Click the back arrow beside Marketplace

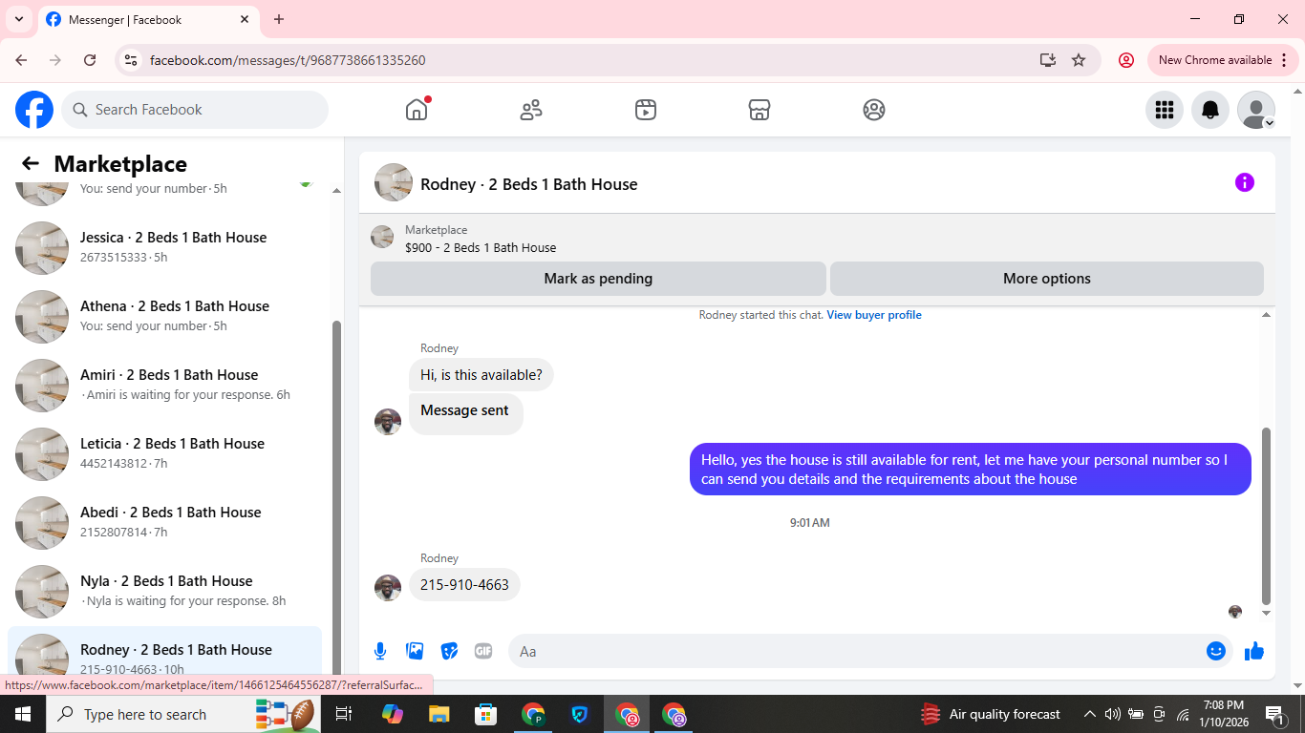(31, 163)
